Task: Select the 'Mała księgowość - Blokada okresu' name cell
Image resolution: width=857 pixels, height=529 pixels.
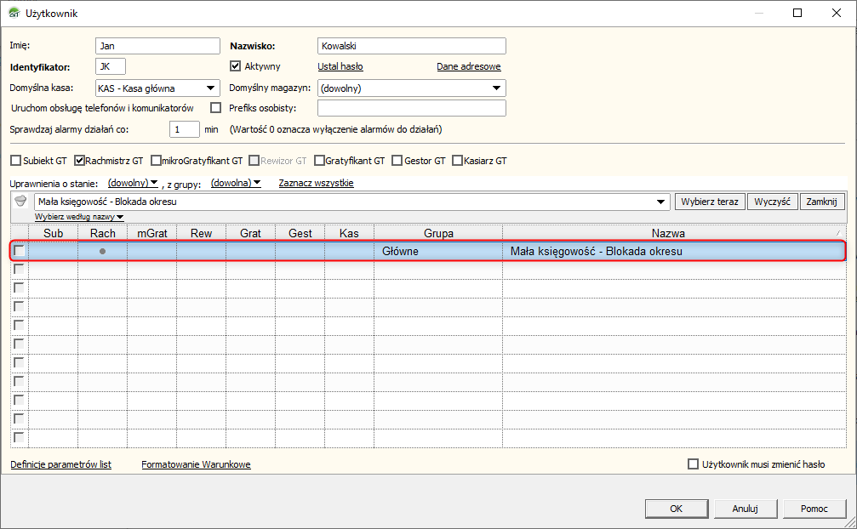Action: click(x=674, y=251)
